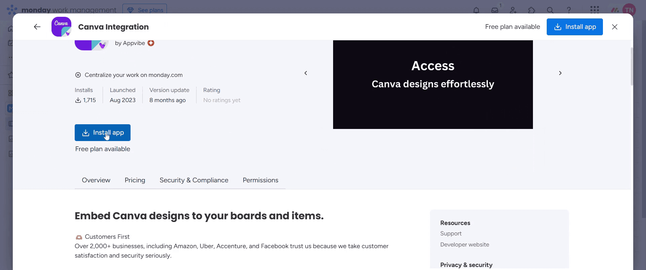
Task: Click the No ratings yet text
Action: [x=222, y=100]
